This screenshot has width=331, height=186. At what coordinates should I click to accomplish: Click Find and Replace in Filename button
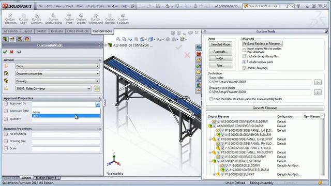[x=262, y=43]
